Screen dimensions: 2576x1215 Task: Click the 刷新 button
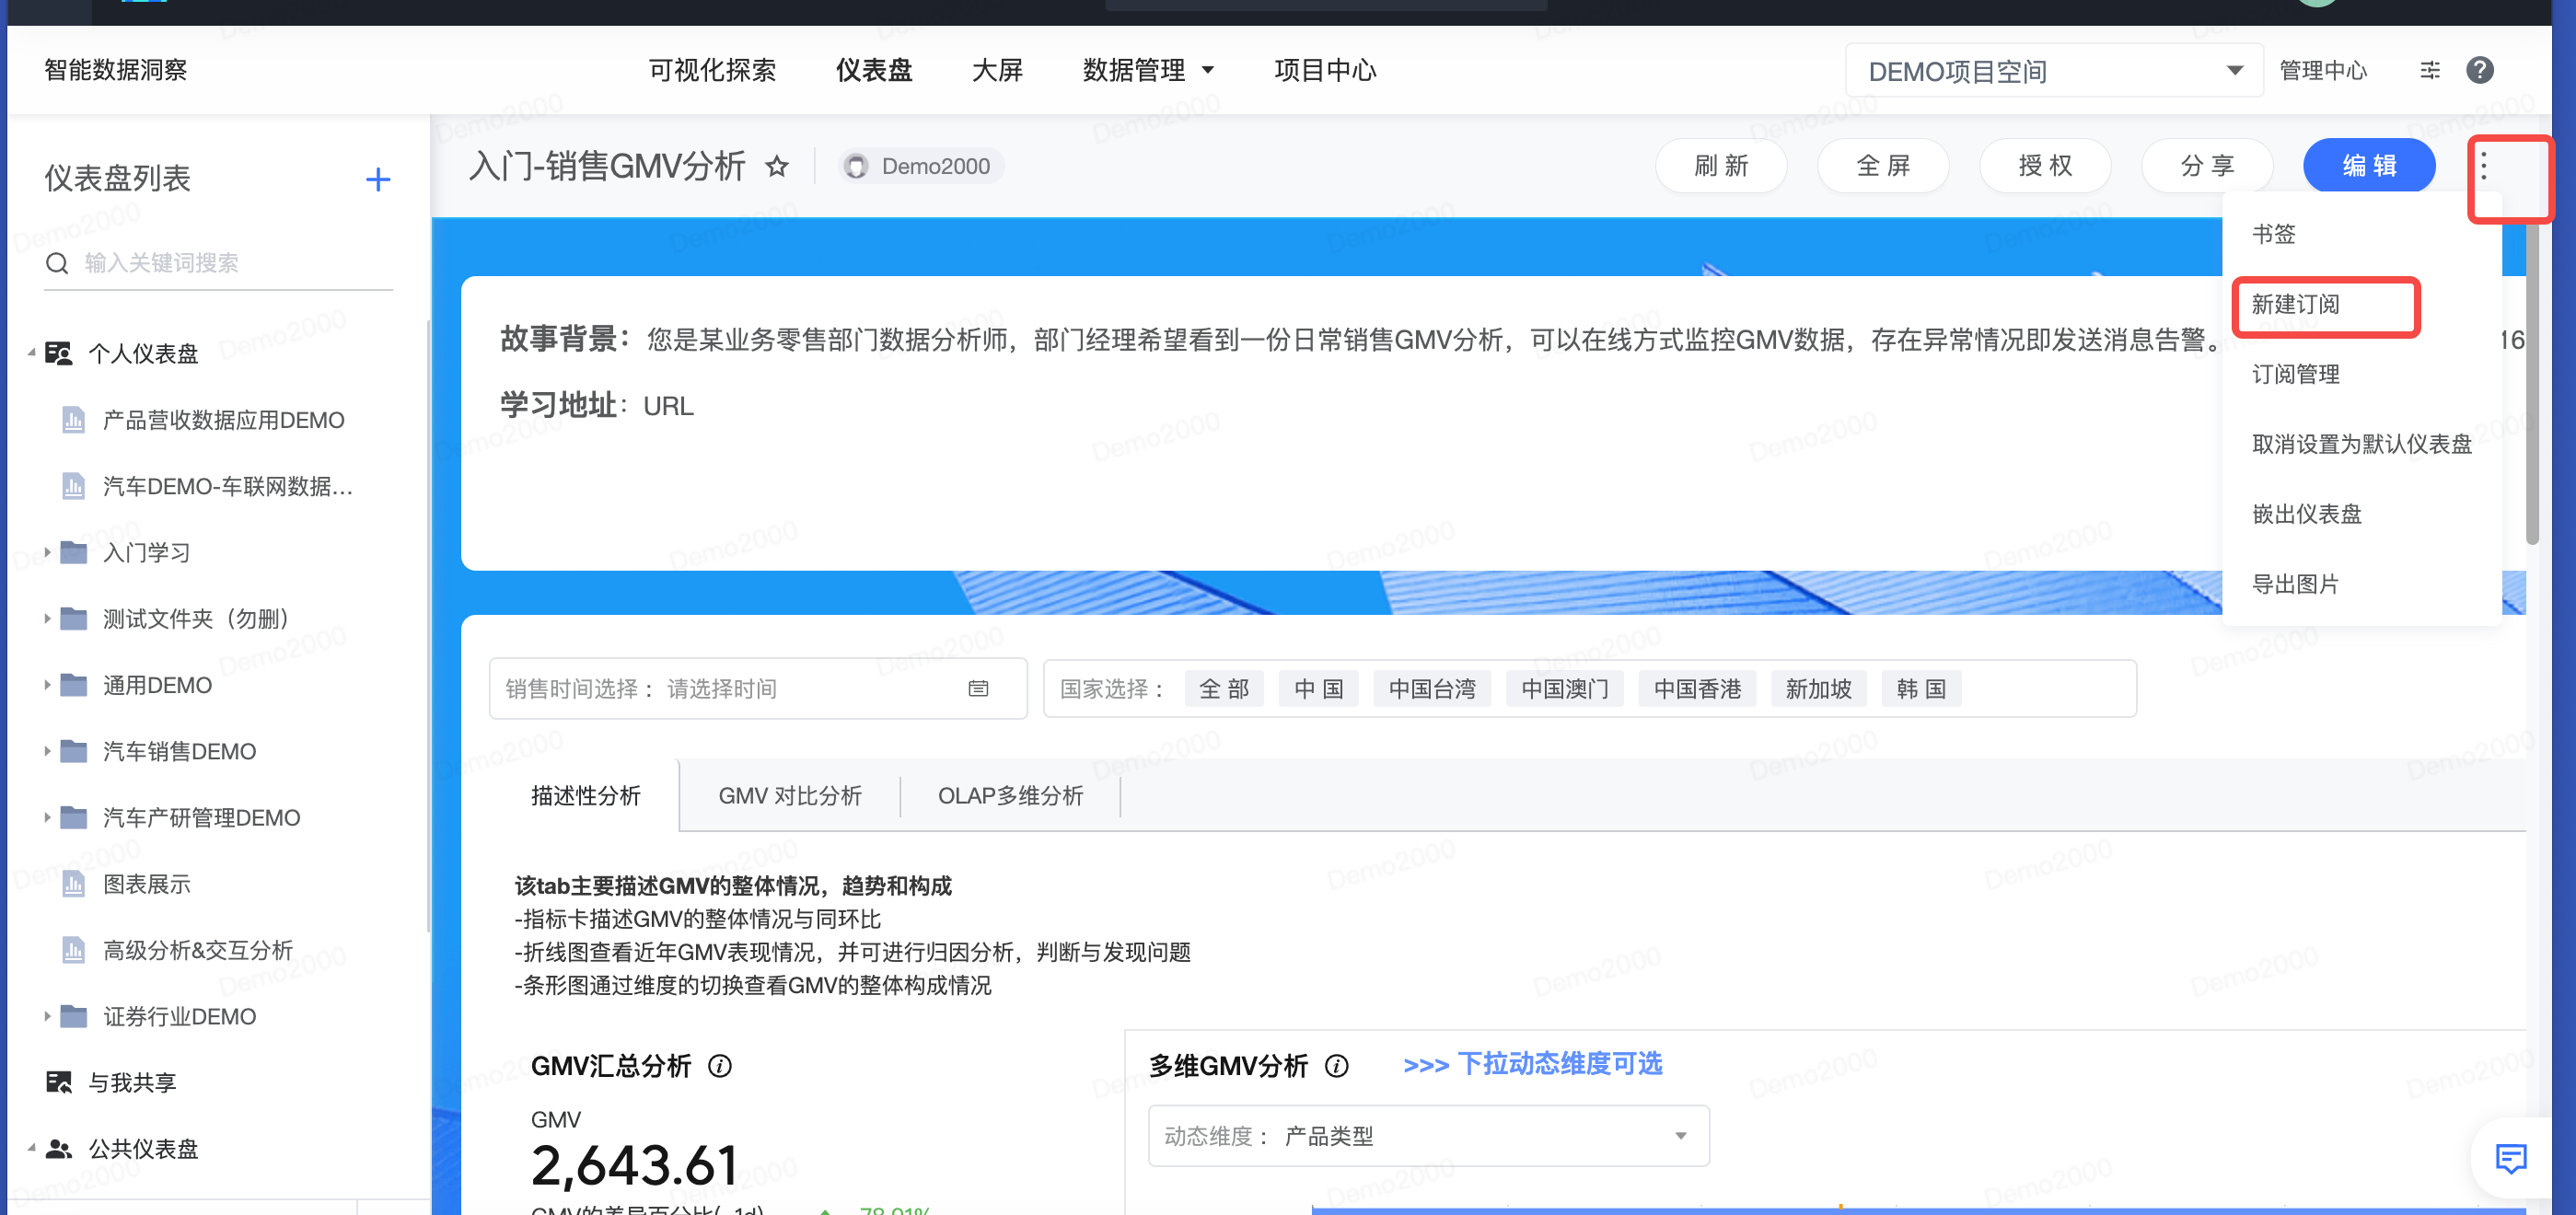[1721, 166]
